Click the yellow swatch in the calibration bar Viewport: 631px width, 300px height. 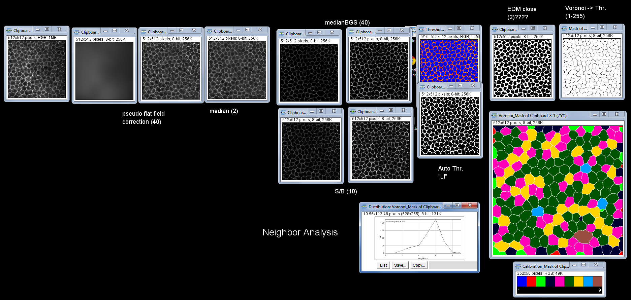click(x=578, y=281)
